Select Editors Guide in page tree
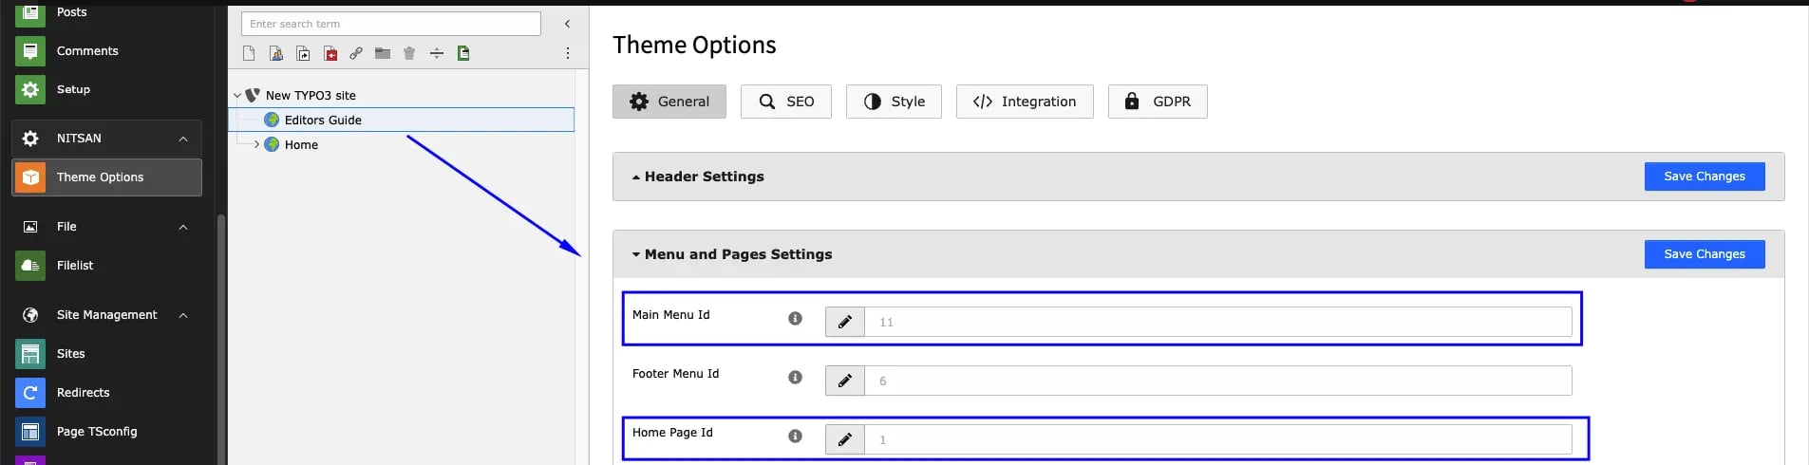 [323, 120]
